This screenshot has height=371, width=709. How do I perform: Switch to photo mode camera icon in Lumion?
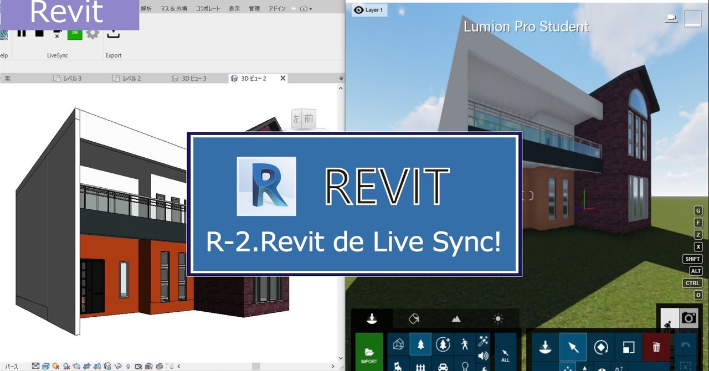click(689, 318)
